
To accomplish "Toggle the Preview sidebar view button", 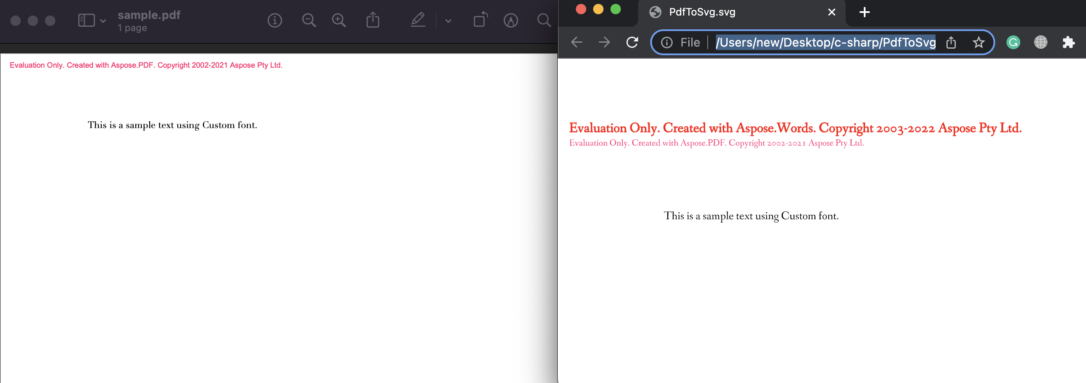I will point(86,20).
